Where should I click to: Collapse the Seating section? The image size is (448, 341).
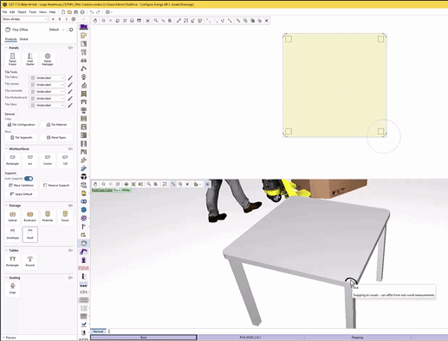[x=6, y=278]
